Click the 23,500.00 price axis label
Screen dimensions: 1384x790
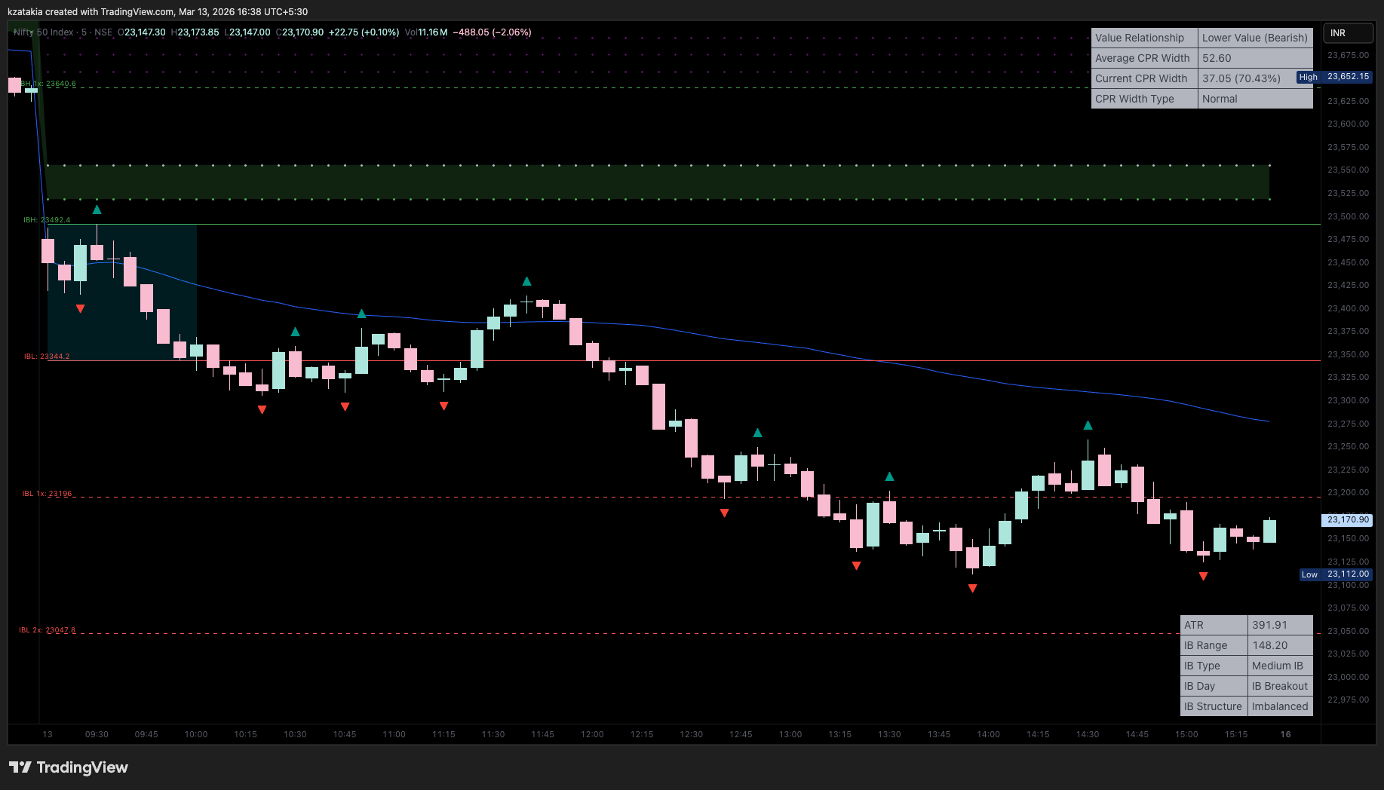[1349, 216]
